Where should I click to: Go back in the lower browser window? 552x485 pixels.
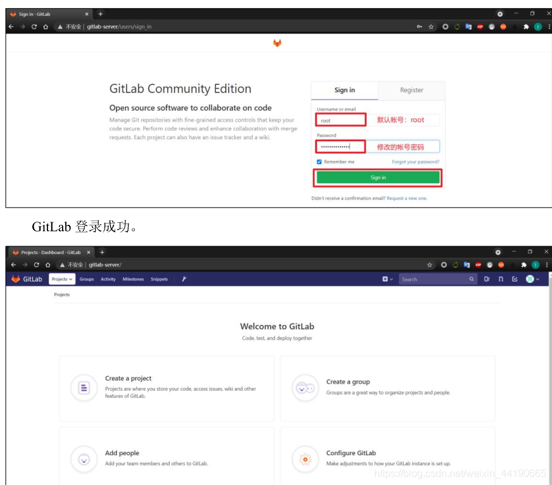click(13, 265)
